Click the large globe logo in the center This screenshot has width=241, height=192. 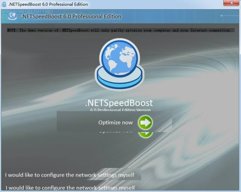[x=120, y=65]
